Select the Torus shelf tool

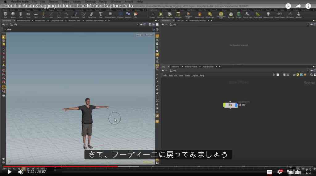tap(28, 14)
